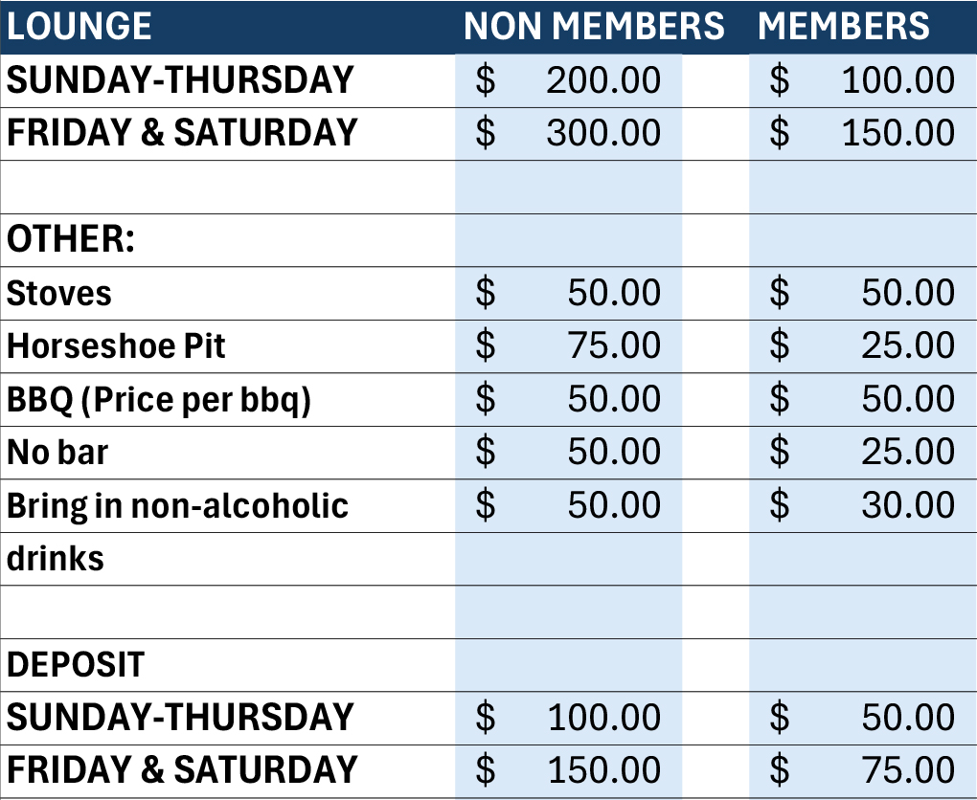Select member Friday & Saturday price 150.00

[x=863, y=134]
